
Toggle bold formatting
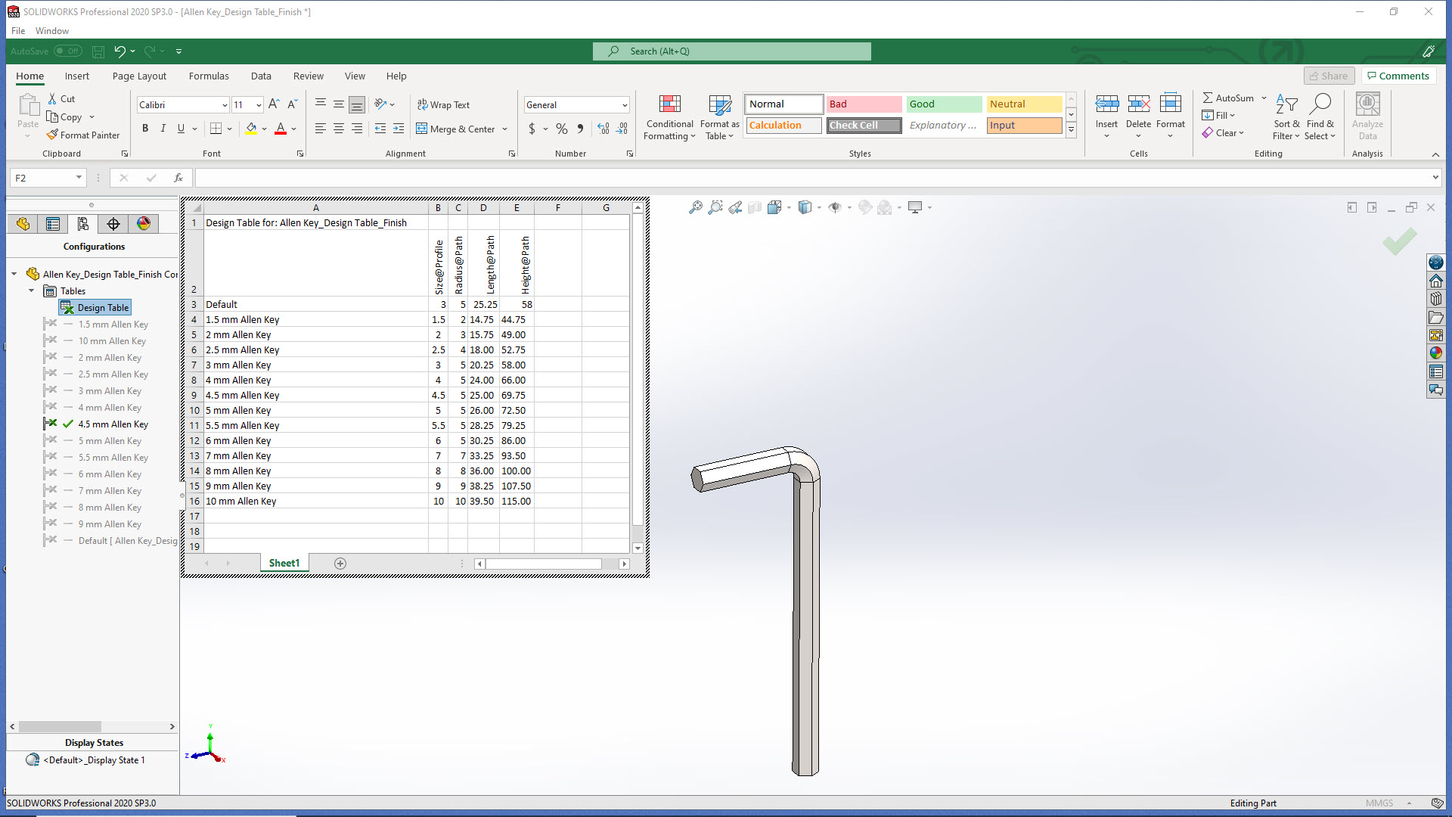click(145, 129)
